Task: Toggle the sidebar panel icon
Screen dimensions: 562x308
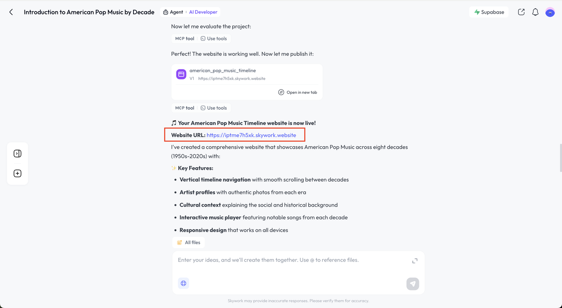Action: [x=18, y=154]
